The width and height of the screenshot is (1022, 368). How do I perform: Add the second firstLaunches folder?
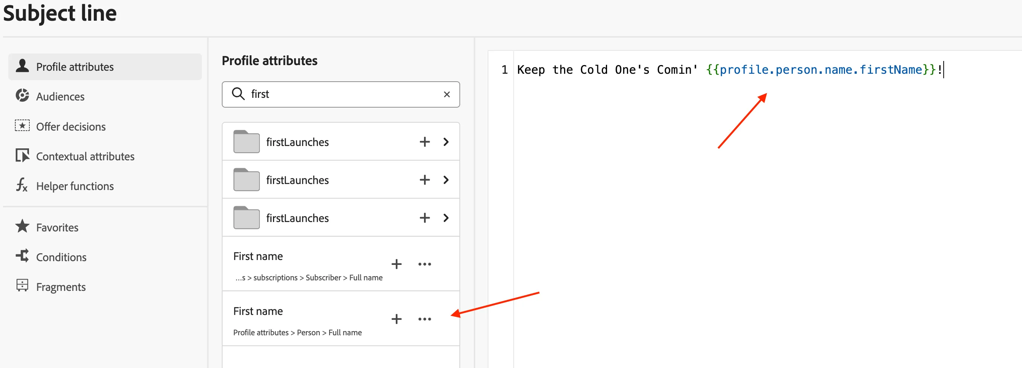tap(424, 180)
